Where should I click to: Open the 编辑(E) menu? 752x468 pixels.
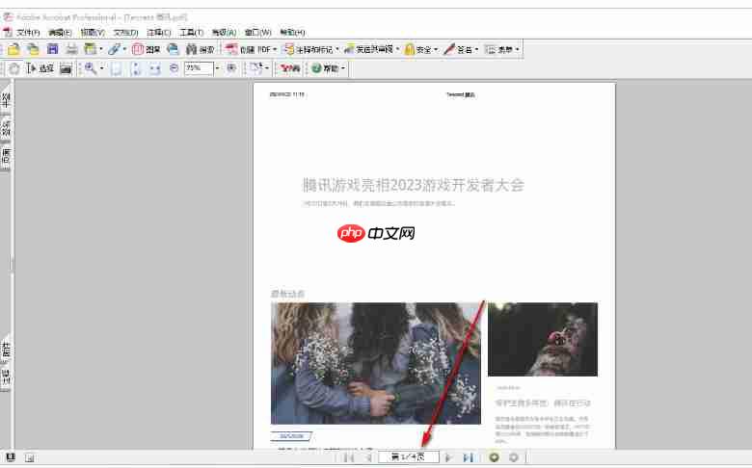[60, 33]
